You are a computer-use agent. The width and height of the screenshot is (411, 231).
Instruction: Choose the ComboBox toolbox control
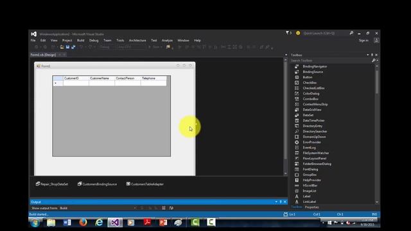[x=311, y=99]
